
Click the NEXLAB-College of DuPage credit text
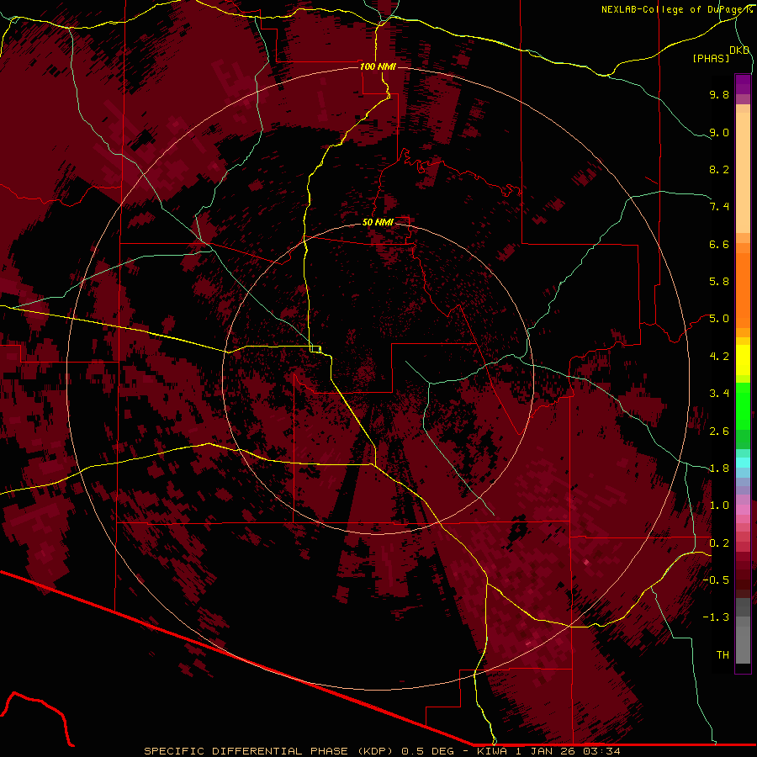click(676, 9)
